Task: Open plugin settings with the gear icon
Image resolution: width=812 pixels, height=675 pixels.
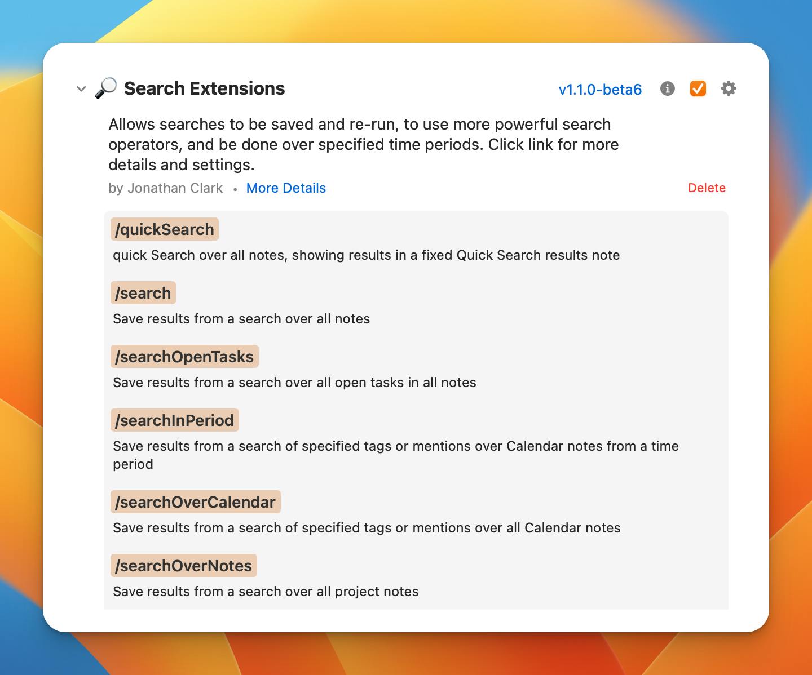Action: click(x=729, y=89)
